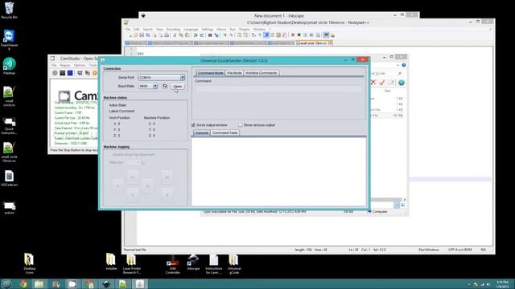The image size is (515, 289).
Task: Switch to the File Mode tab
Action: (234, 73)
